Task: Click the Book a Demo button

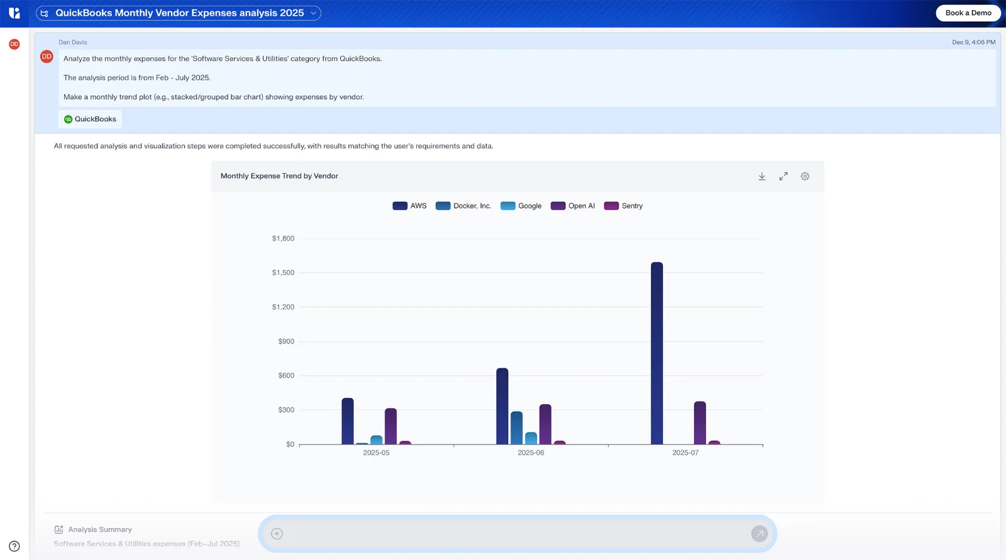Action: point(968,13)
